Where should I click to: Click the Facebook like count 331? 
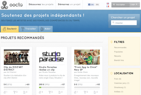point(97,5)
